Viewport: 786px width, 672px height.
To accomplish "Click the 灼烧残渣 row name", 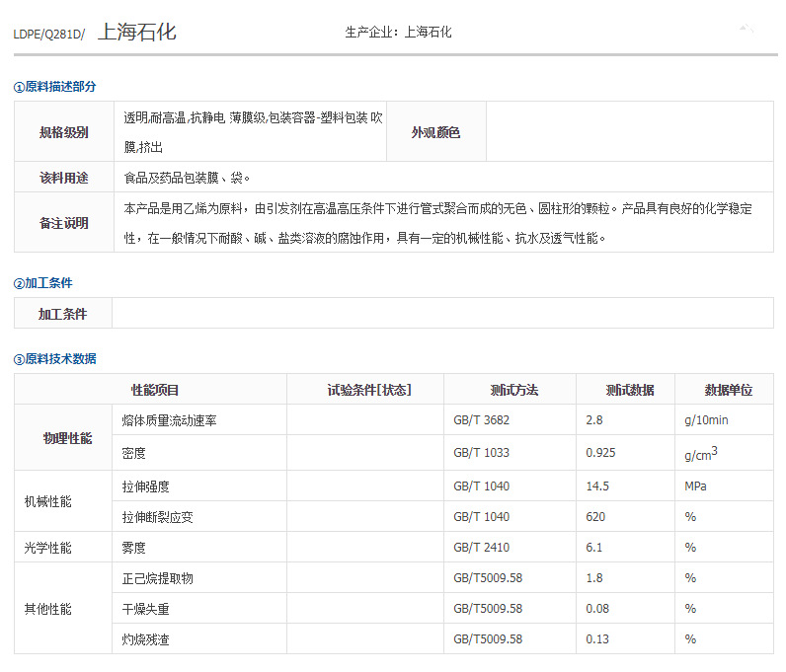I will pyautogui.click(x=146, y=638).
